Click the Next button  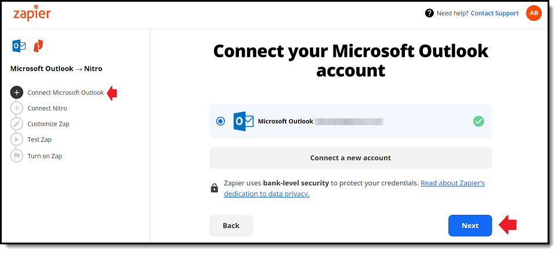coord(470,225)
